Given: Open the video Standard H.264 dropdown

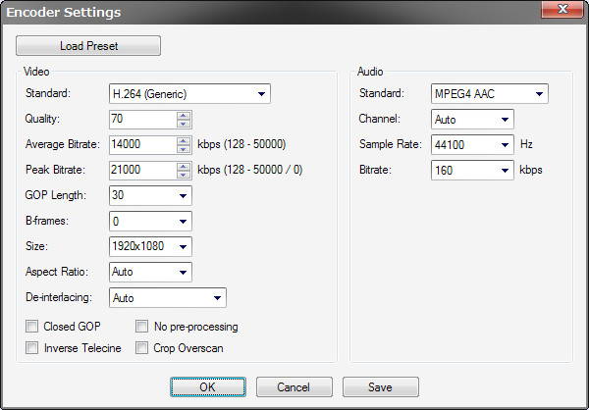Looking at the screenshot, I should [189, 94].
